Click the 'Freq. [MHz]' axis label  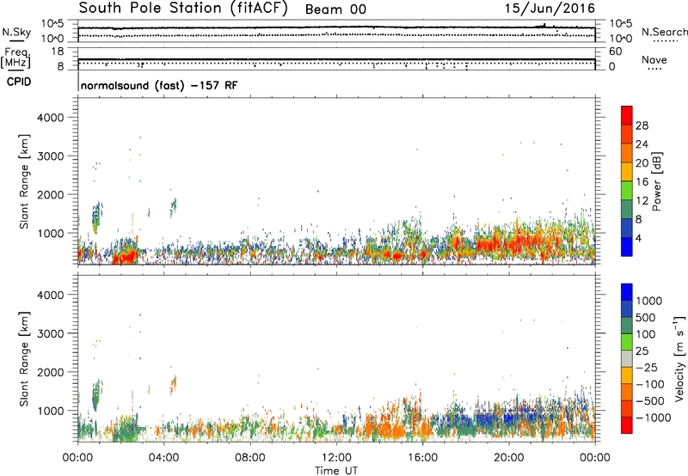[x=15, y=58]
